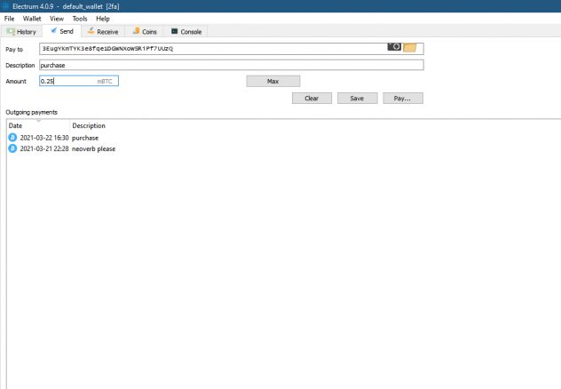Click the 'neoverb please' payment description
Image resolution: width=561 pixels, height=389 pixels.
(x=94, y=149)
